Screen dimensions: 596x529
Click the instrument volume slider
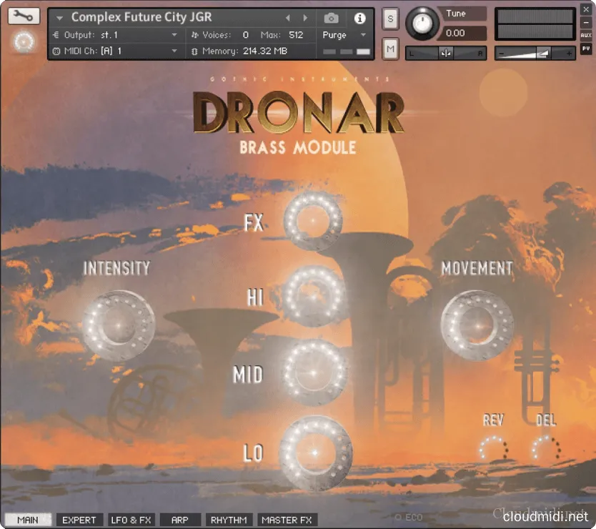coord(536,53)
